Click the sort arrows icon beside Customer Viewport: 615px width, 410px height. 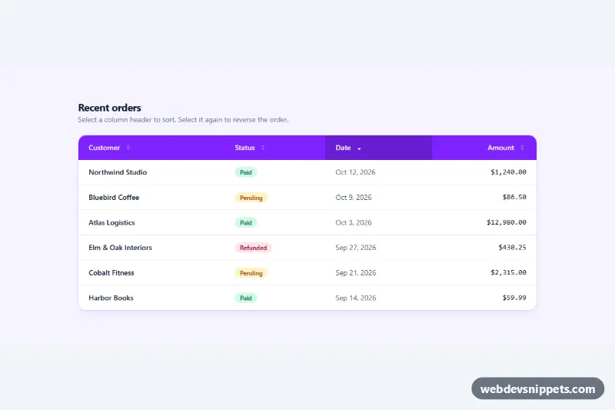[x=128, y=148]
